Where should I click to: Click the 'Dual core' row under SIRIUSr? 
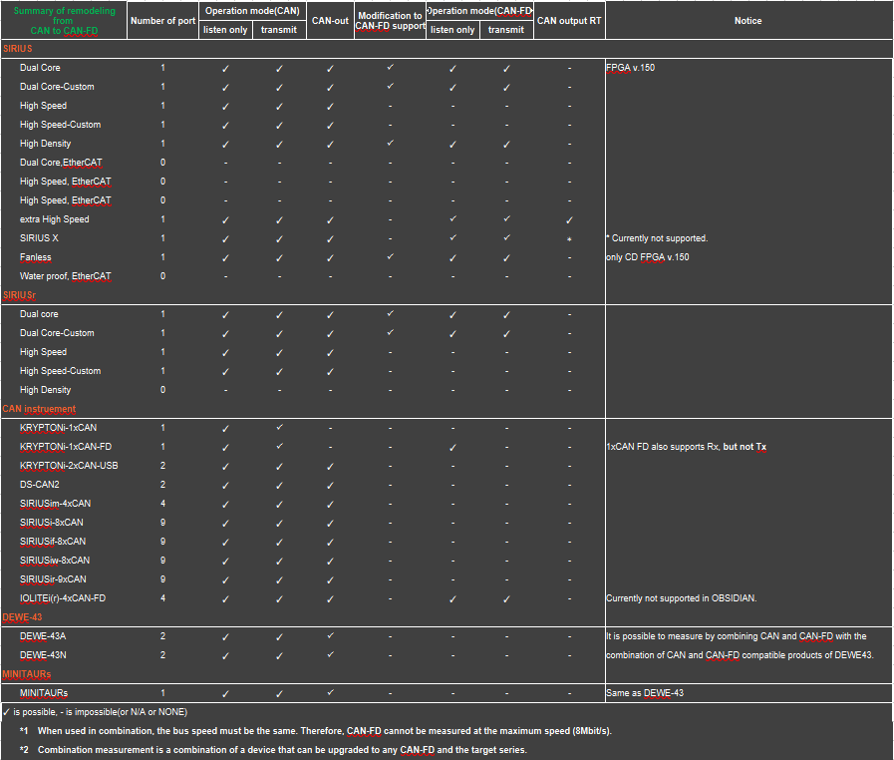(x=39, y=314)
